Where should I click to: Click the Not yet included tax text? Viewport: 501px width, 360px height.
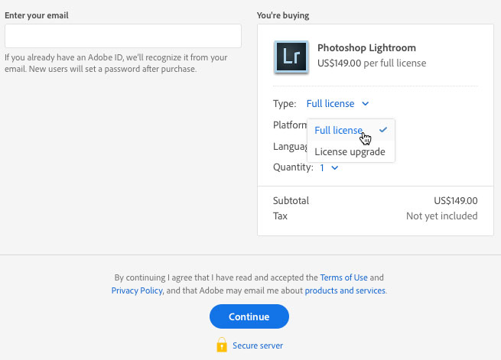[441, 216]
